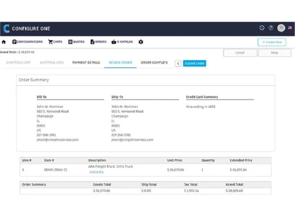Click the Item # column header
The height and width of the screenshot is (221, 295).
pyautogui.click(x=49, y=160)
